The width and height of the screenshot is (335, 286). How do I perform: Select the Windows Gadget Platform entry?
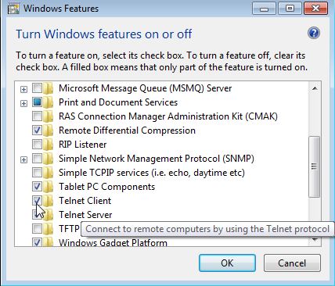tap(113, 242)
